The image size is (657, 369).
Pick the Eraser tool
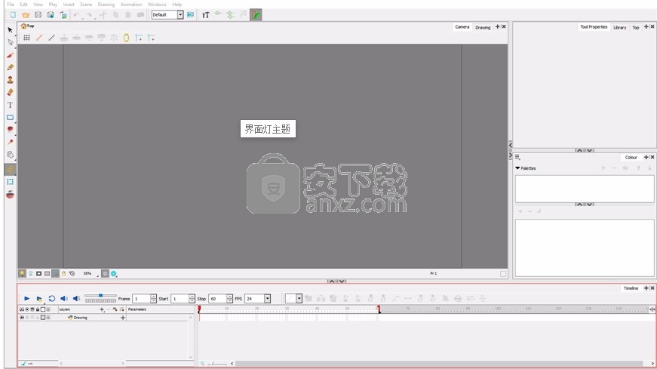pos(11,92)
